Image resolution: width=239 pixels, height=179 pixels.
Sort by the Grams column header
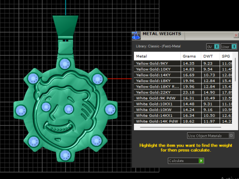pyautogui.click(x=191, y=56)
